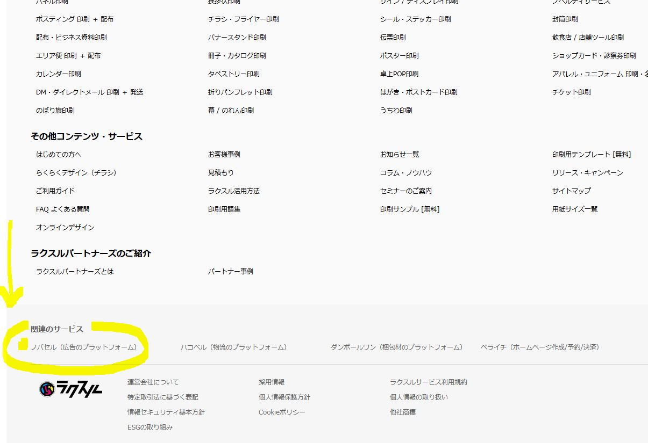Open ノバセル（広告のプラットフォーム） link

coord(84,347)
